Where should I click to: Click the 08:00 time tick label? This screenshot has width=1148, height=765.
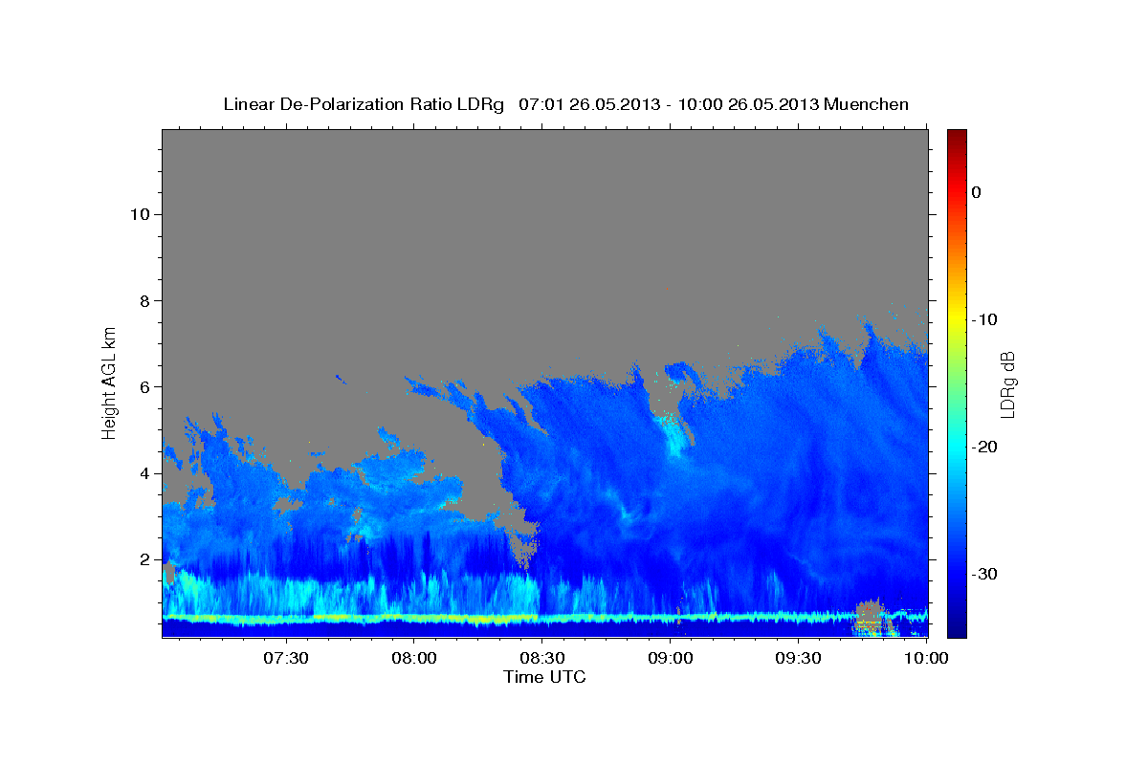point(413,659)
